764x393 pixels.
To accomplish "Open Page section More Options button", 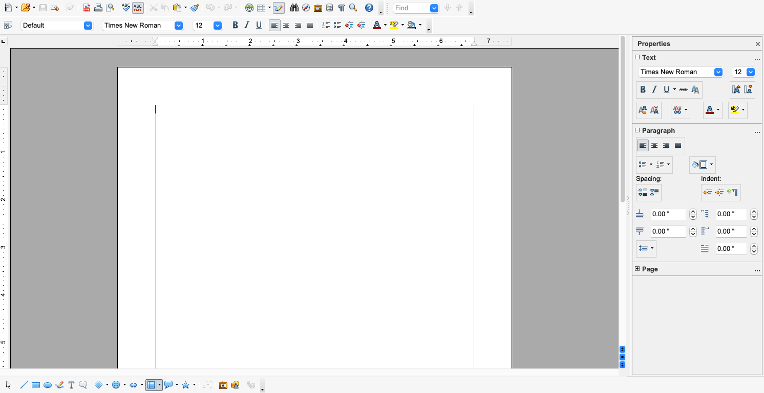I will (x=757, y=270).
